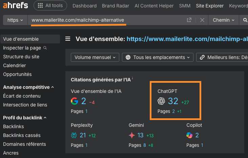Open the mailerlite URL link in heading
The height and width of the screenshot is (158, 248).
tap(187, 39)
